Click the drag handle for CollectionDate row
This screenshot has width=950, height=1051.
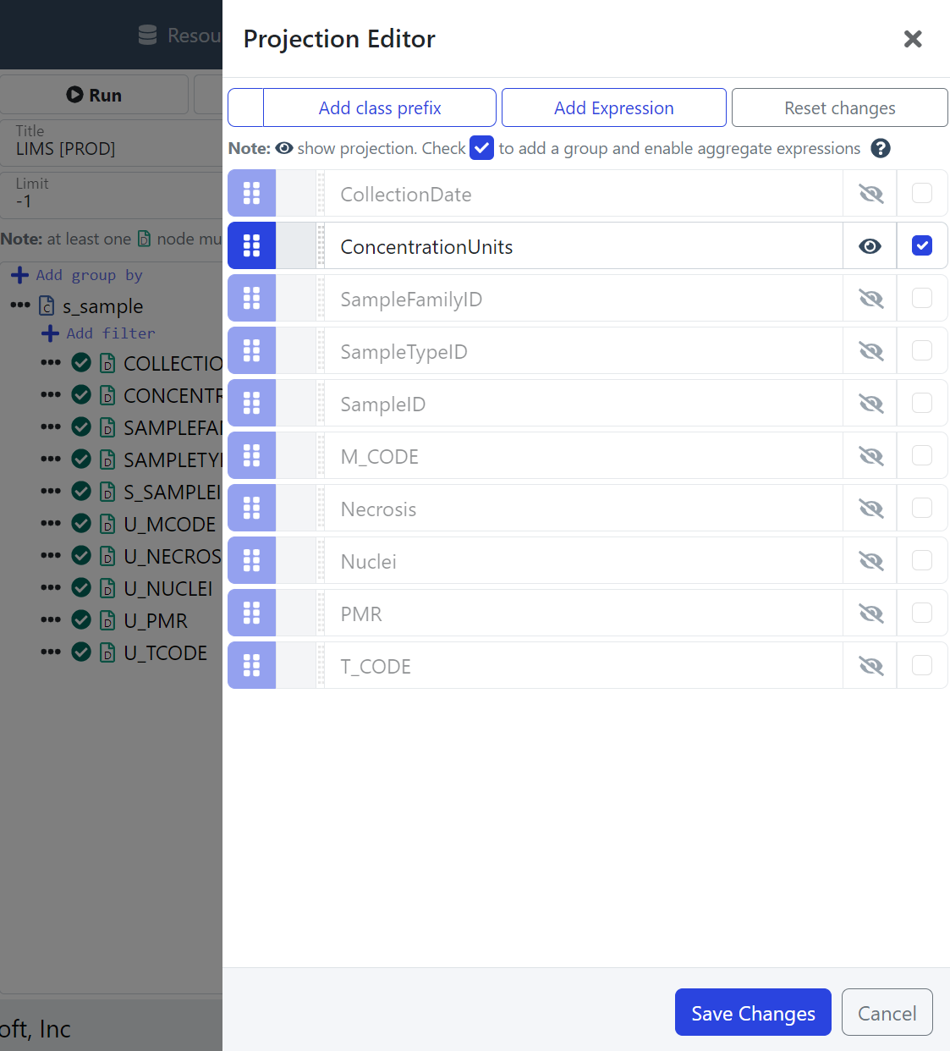pyautogui.click(x=251, y=194)
